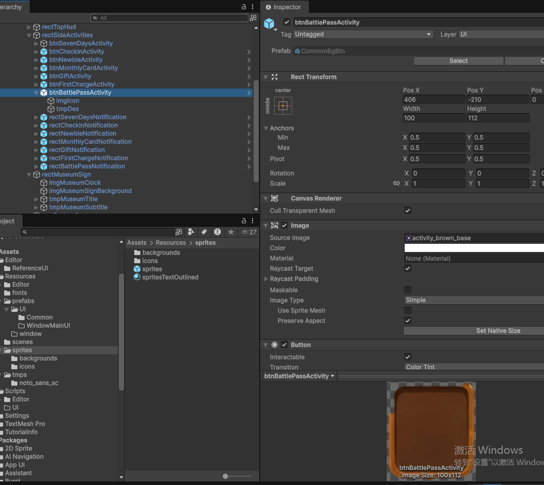Open btnCheckInActivity prefab via arrow
Image resolution: width=544 pixels, height=485 pixels.
click(x=249, y=52)
